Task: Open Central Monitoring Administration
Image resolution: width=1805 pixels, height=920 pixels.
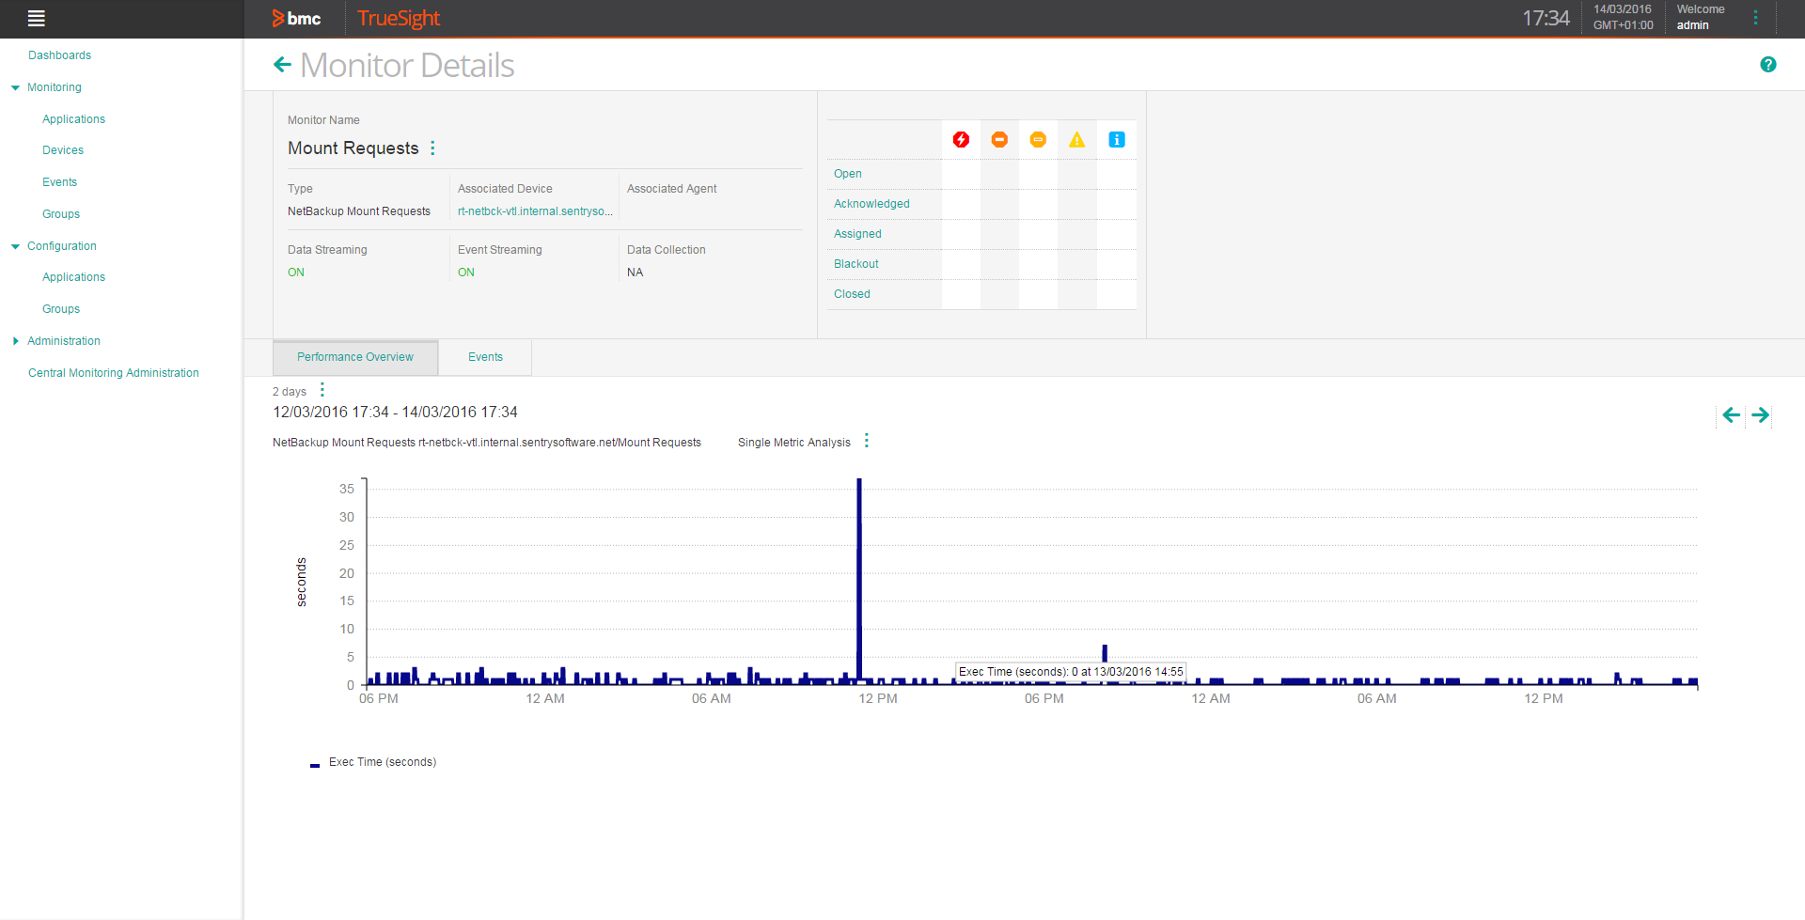Action: (114, 373)
